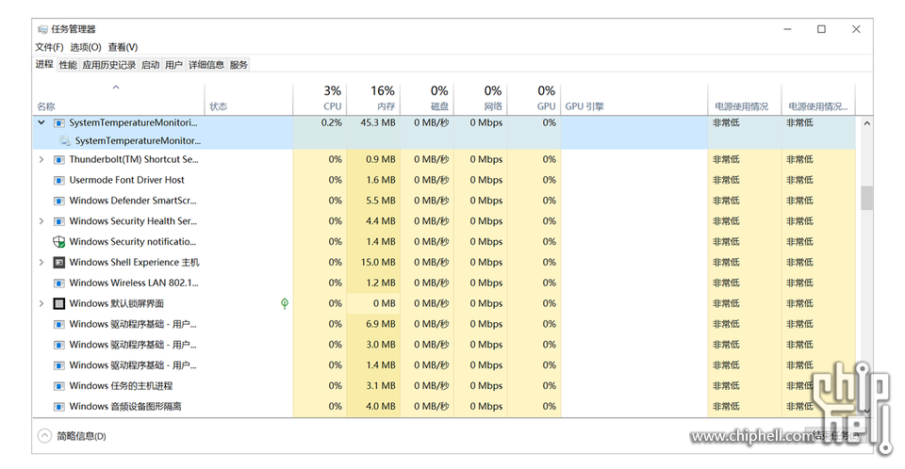Image resolution: width=905 pixels, height=469 pixels.
Task: Sort processes by CPU column header
Action: [x=320, y=99]
